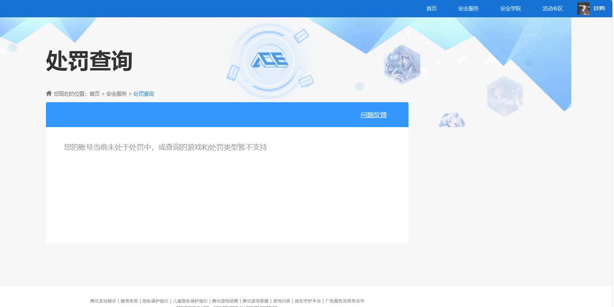The width and height of the screenshot is (614, 307).
Task: Open the user avatar picture
Action: click(583, 8)
